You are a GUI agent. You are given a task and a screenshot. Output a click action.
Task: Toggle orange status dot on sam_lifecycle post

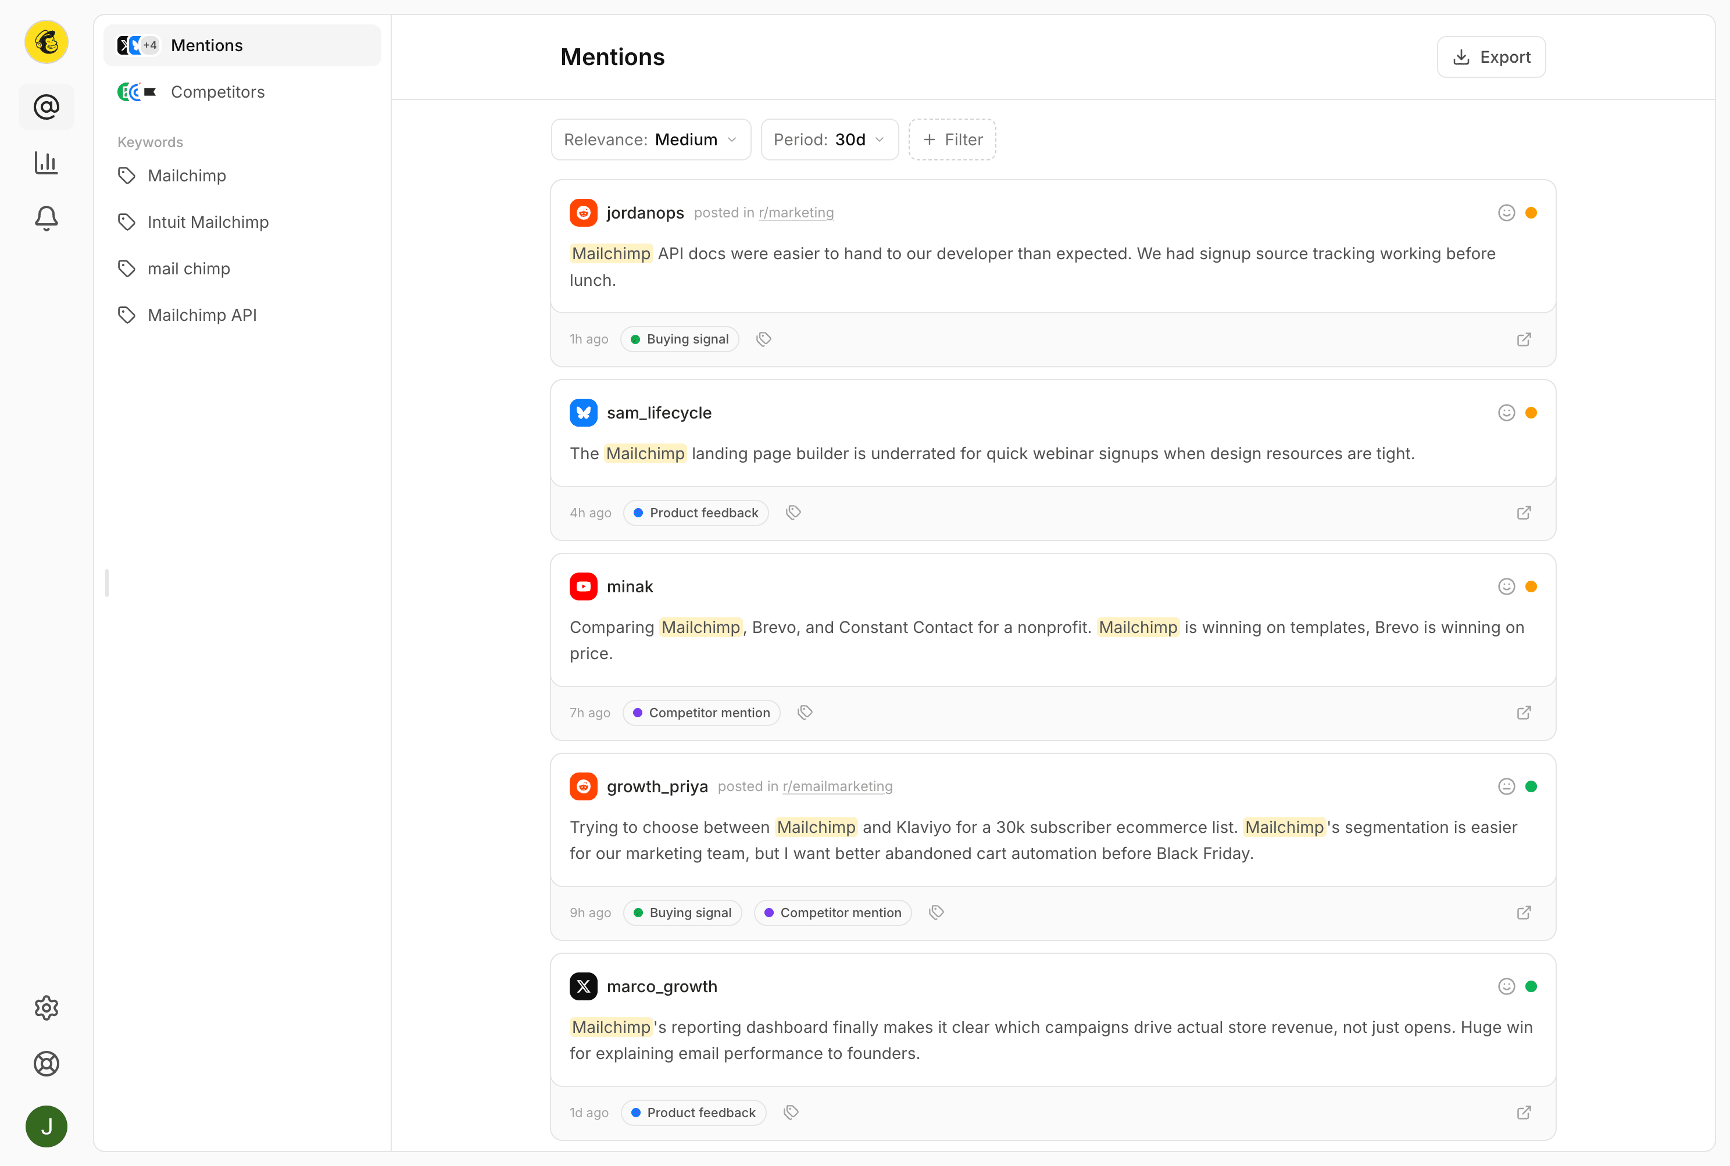[x=1531, y=413]
